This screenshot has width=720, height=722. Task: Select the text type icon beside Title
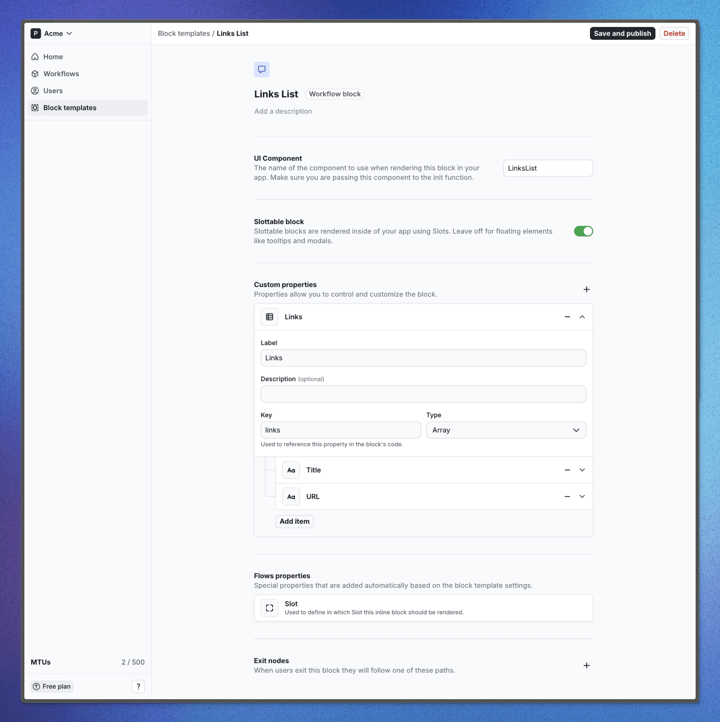(x=291, y=470)
